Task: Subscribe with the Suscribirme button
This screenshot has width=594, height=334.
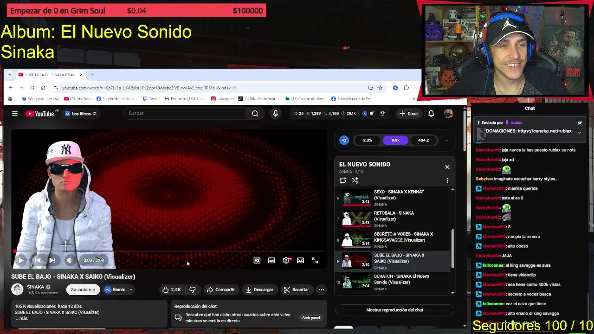Action: 83,289
